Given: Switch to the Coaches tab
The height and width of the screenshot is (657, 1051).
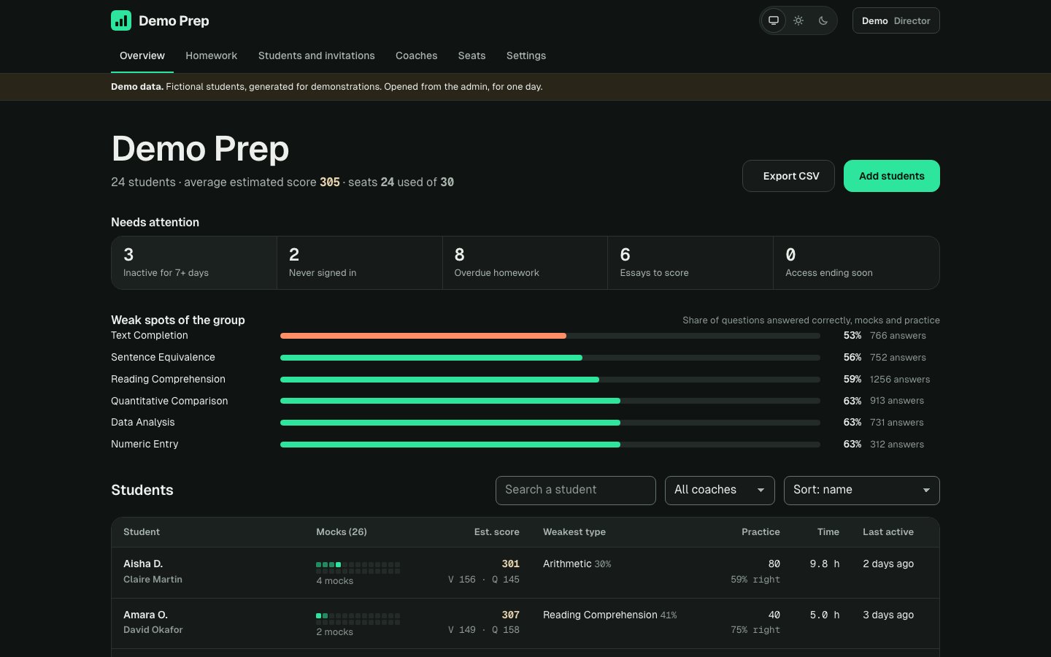Looking at the screenshot, I should pyautogui.click(x=416, y=55).
